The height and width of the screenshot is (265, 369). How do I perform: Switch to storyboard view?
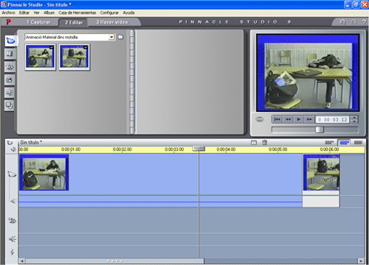point(329,142)
